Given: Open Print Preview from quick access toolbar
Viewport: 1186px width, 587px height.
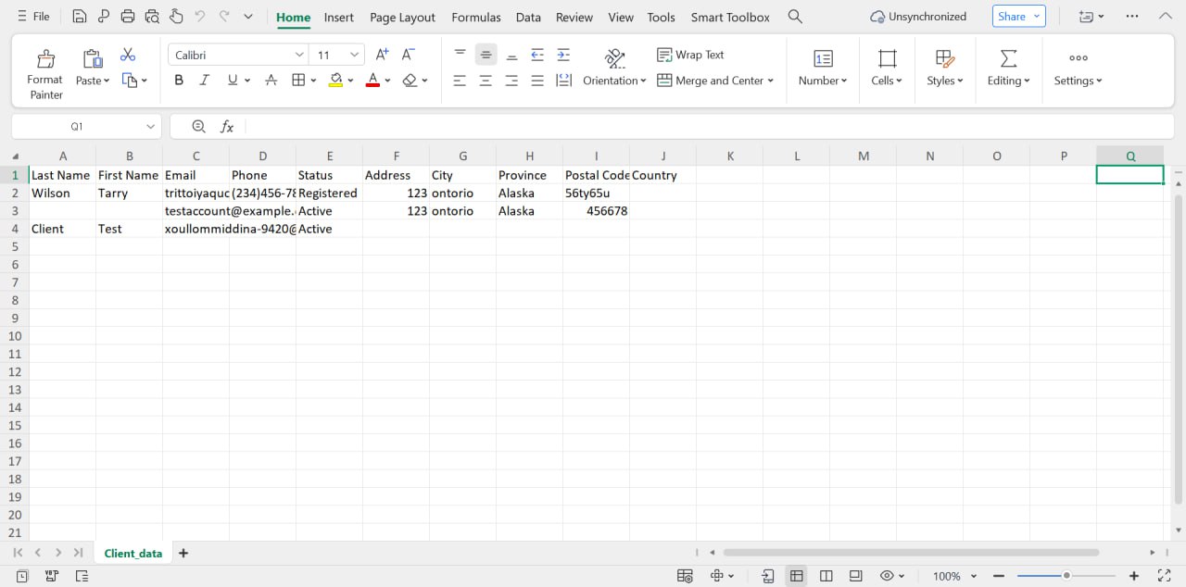Looking at the screenshot, I should pos(152,17).
